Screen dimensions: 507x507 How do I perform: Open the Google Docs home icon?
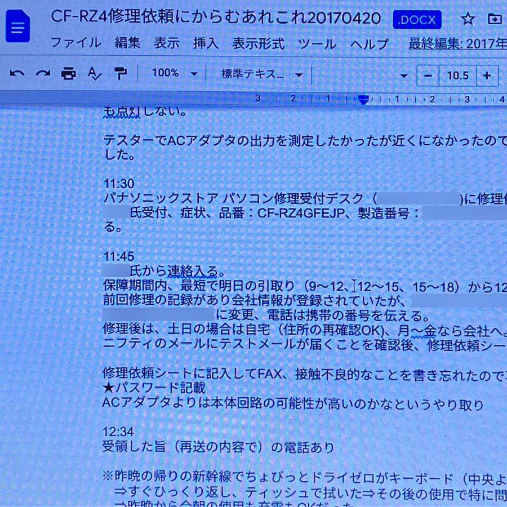18,26
